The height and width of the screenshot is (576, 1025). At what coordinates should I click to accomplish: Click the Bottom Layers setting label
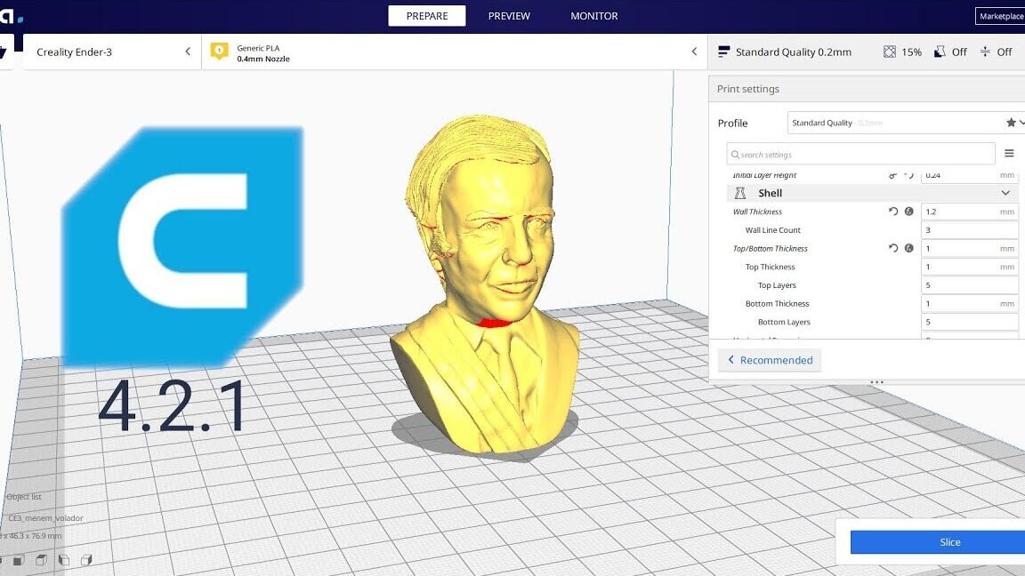tap(784, 321)
